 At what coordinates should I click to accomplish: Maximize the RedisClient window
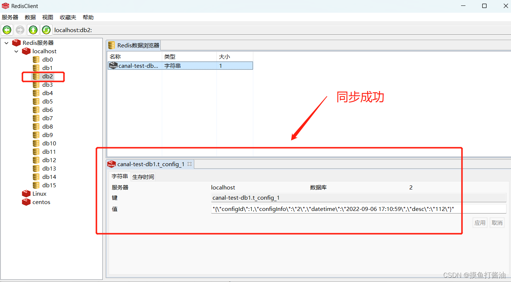[484, 6]
